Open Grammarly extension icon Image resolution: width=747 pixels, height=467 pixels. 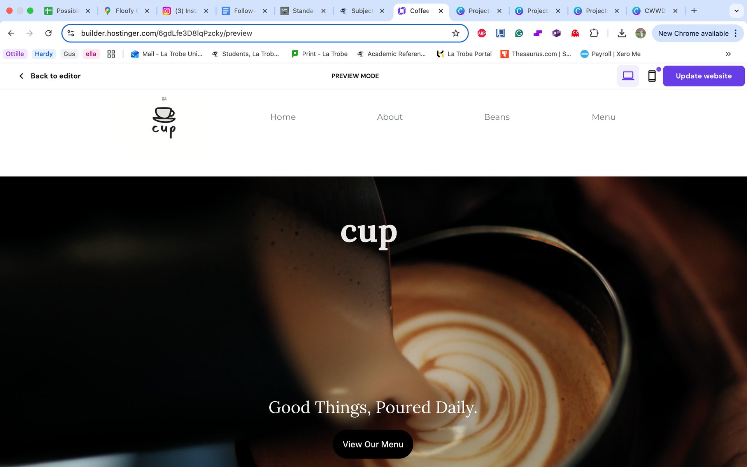519,33
